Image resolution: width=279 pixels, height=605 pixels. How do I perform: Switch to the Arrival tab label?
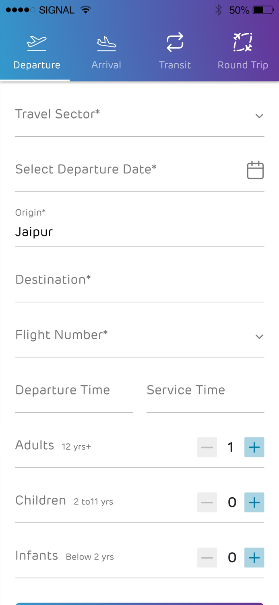106,65
